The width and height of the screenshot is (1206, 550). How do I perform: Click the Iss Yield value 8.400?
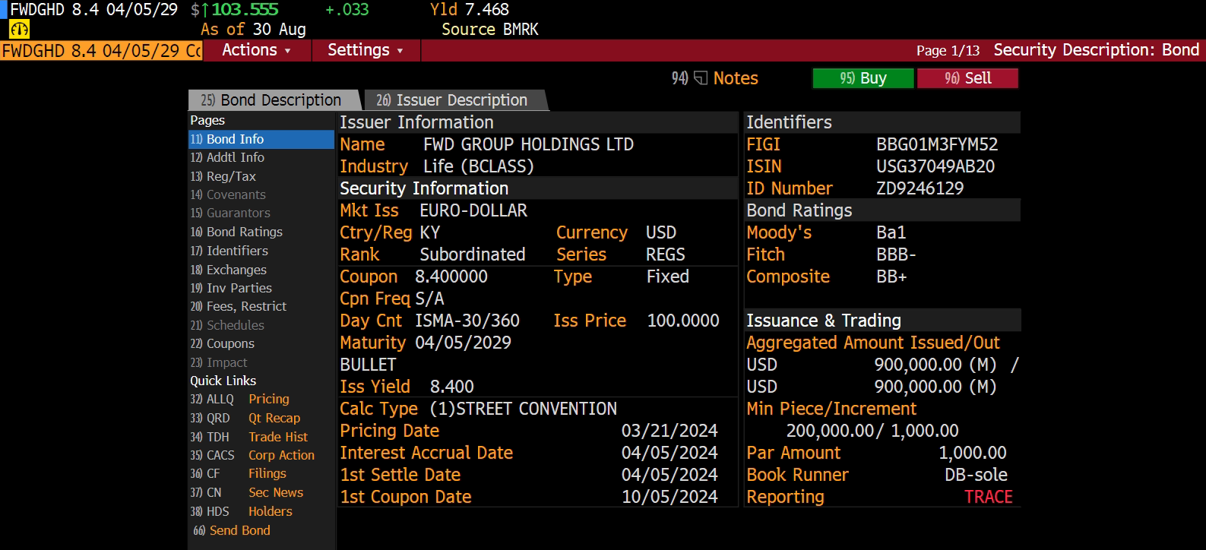tap(452, 387)
